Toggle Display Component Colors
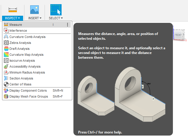Image resolution: width=188 pixels, height=140 pixels. (28, 90)
